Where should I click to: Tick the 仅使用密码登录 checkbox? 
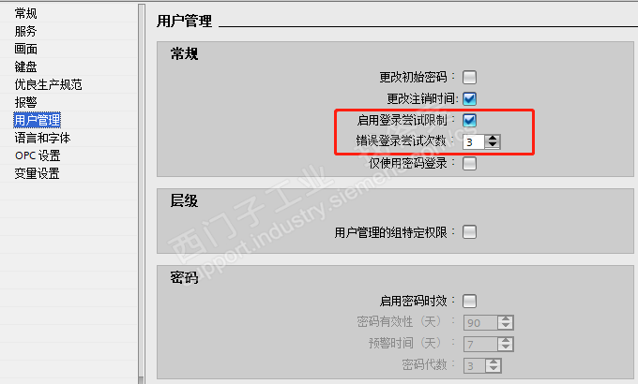pyautogui.click(x=469, y=164)
